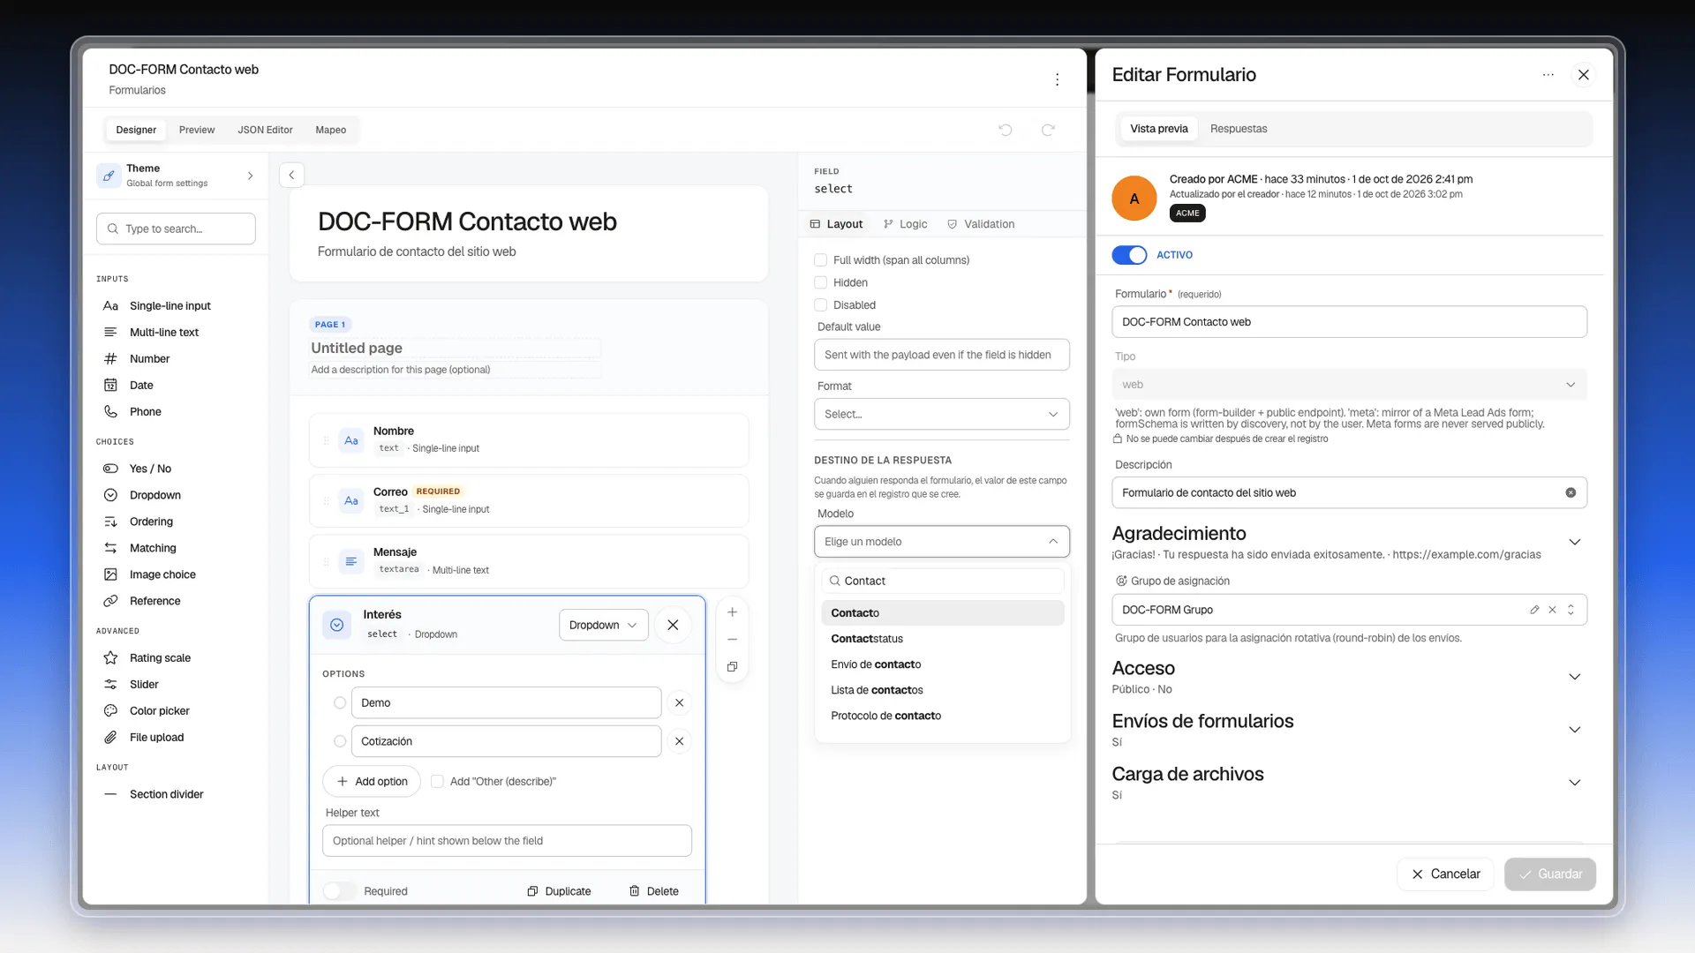The width and height of the screenshot is (1695, 953).
Task: Click Duplicate for the Interés field
Action: coord(559,891)
